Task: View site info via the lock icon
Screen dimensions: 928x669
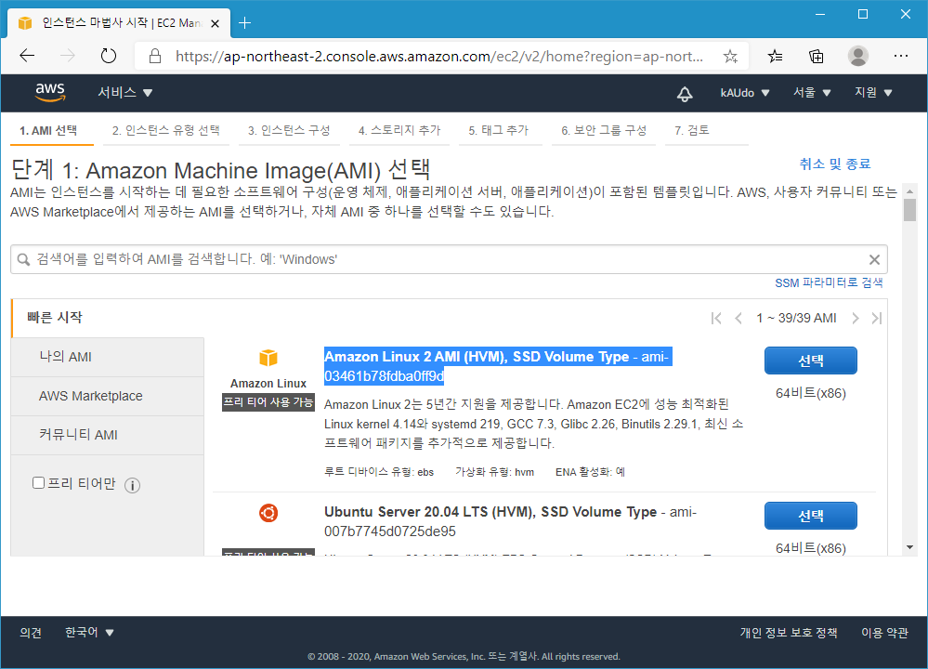Action: pos(155,57)
